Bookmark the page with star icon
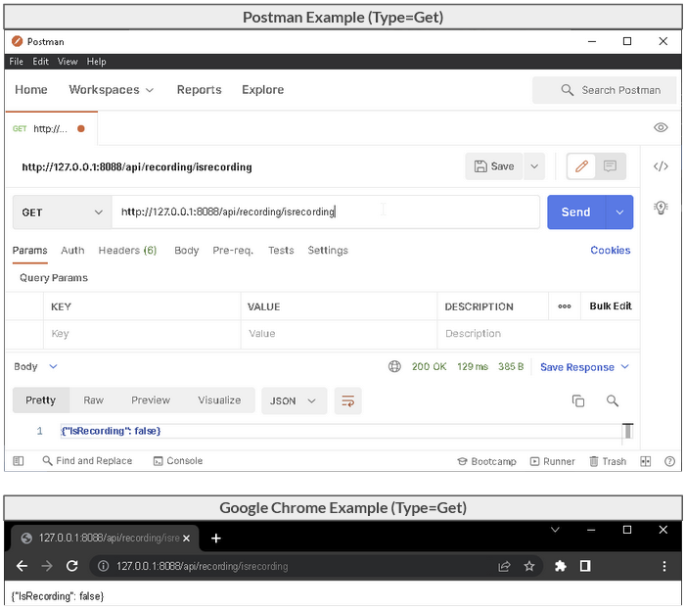The height and width of the screenshot is (610, 685). (x=529, y=566)
